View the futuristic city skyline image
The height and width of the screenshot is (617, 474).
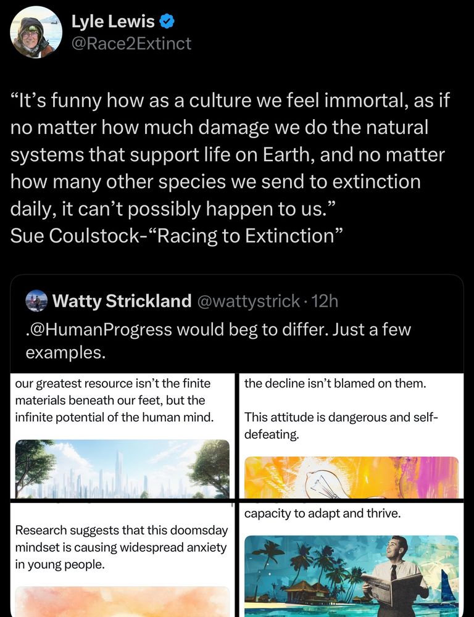pos(121,469)
